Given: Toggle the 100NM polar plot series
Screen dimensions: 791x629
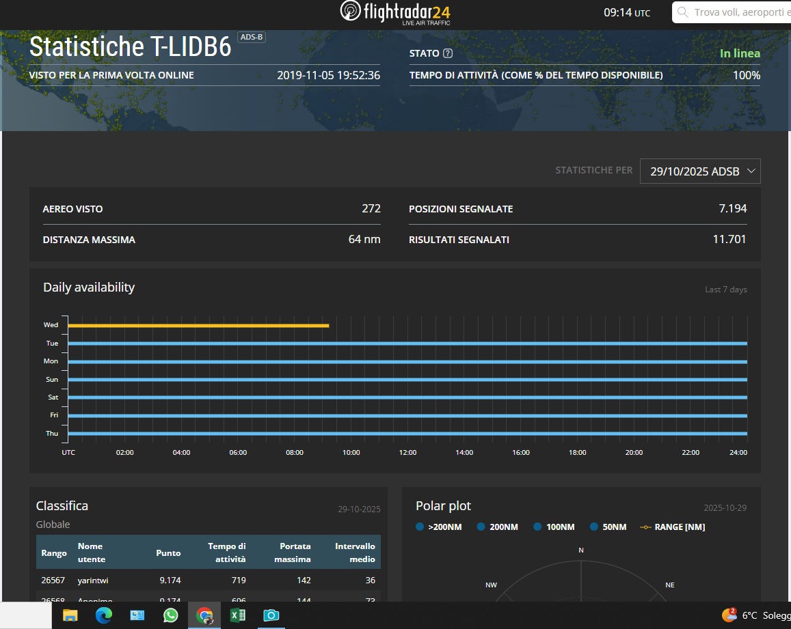Looking at the screenshot, I should coord(555,527).
